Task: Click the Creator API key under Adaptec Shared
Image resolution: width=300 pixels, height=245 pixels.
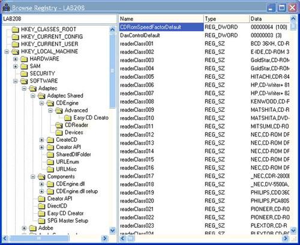Action: coord(68,147)
